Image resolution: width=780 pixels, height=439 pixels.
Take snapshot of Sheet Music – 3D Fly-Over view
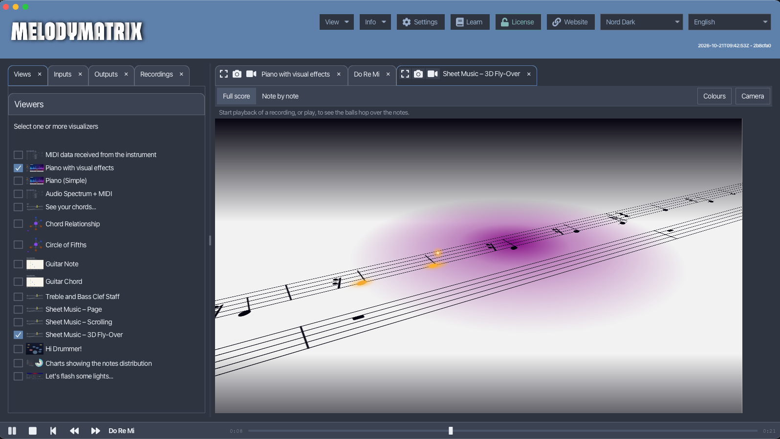point(418,74)
